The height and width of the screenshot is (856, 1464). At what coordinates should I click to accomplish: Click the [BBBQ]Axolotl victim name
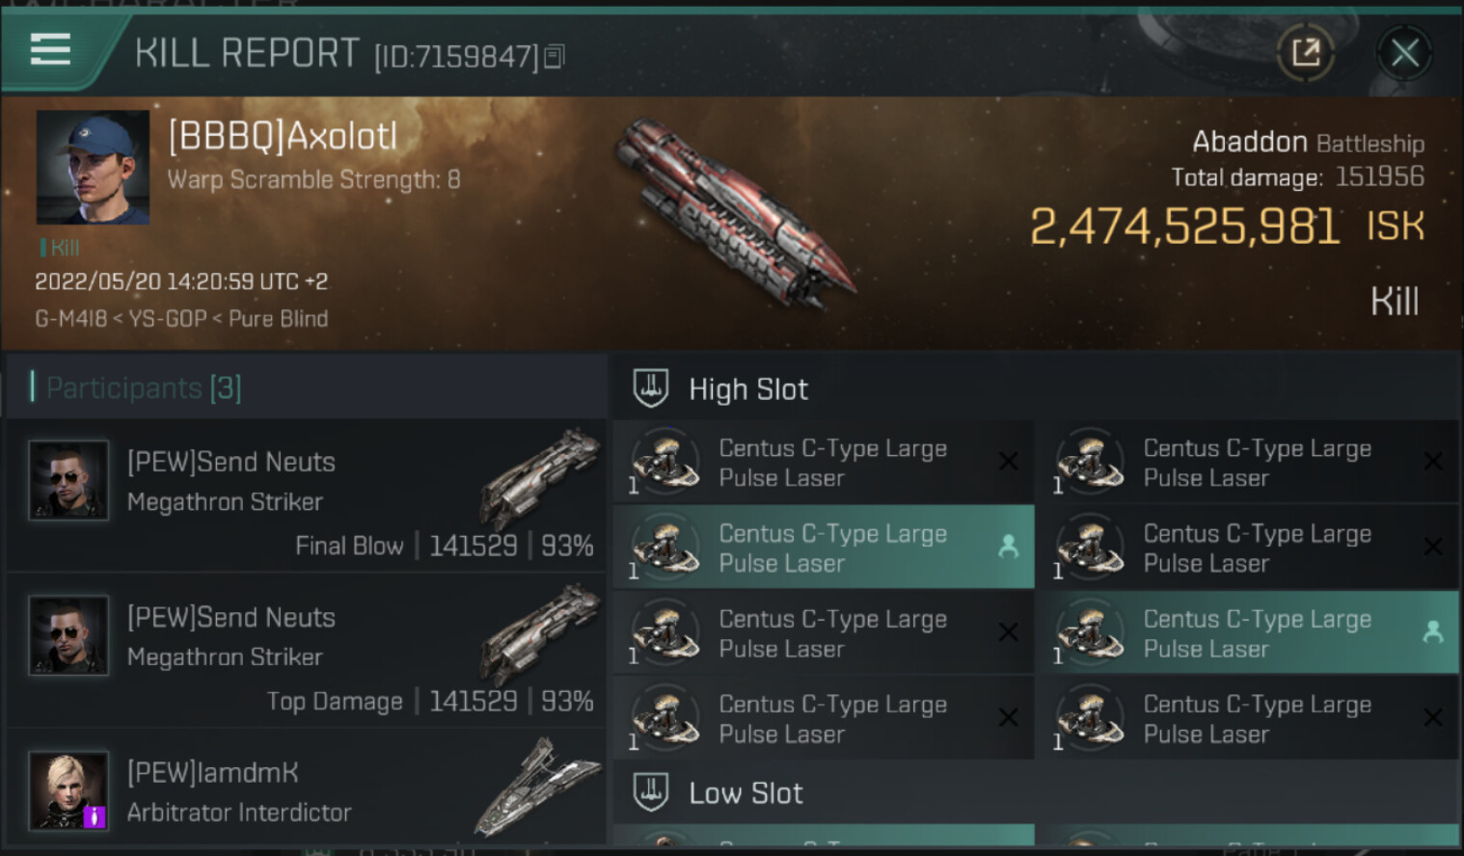coord(283,137)
